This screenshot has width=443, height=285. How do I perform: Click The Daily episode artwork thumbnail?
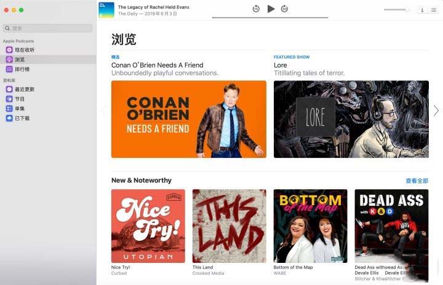pos(106,10)
